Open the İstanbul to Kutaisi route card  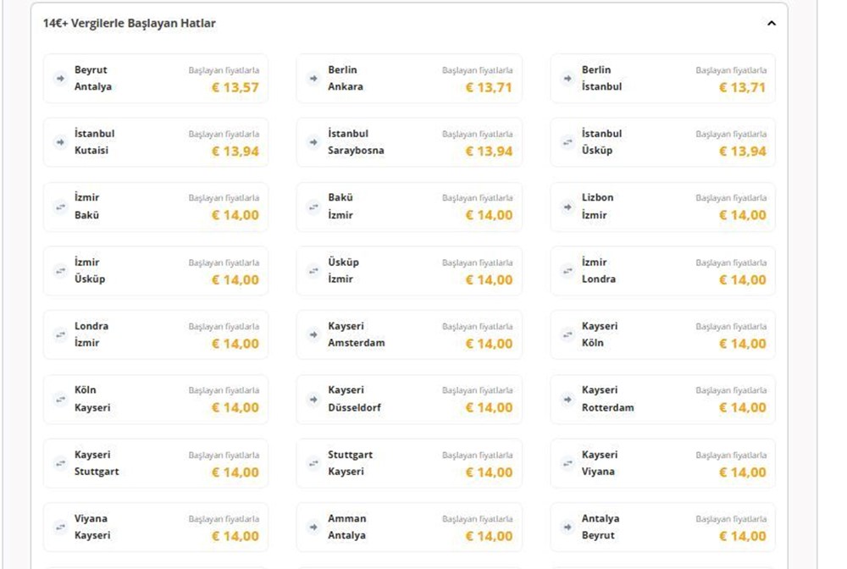coord(156,142)
